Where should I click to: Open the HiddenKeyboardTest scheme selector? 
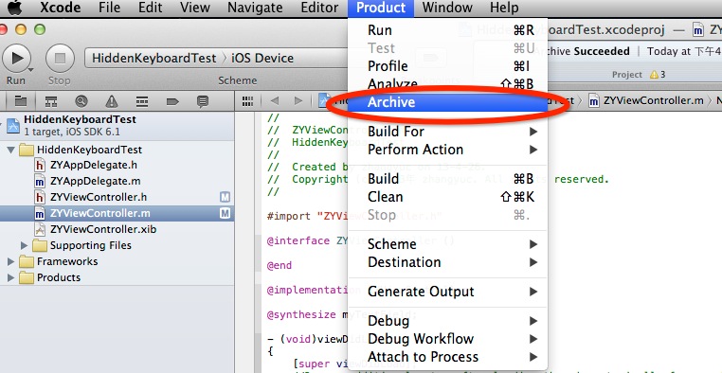(153, 59)
